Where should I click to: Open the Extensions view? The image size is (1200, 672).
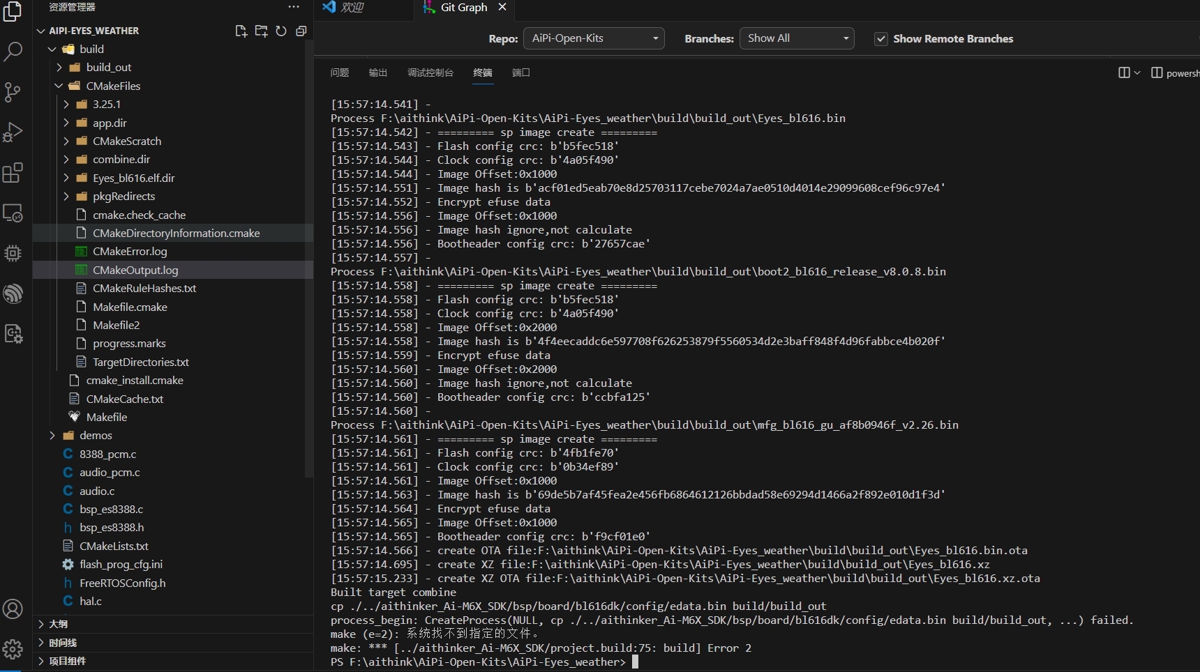click(13, 172)
